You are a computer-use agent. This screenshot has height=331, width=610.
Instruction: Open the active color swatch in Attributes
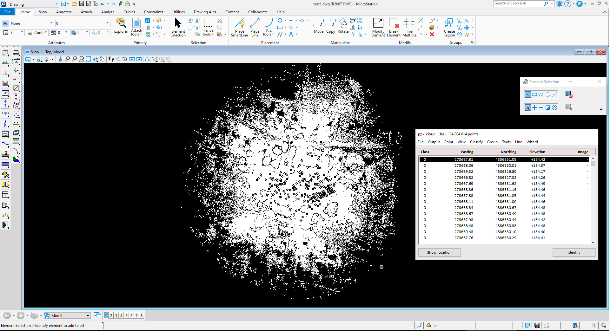coord(6,32)
